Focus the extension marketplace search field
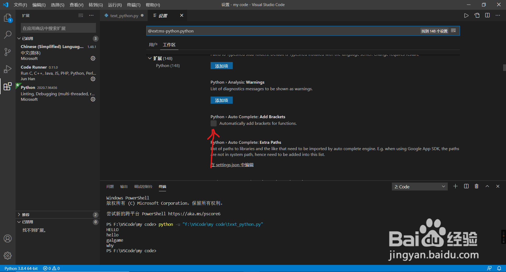Image resolution: width=506 pixels, height=272 pixels. tap(58, 28)
